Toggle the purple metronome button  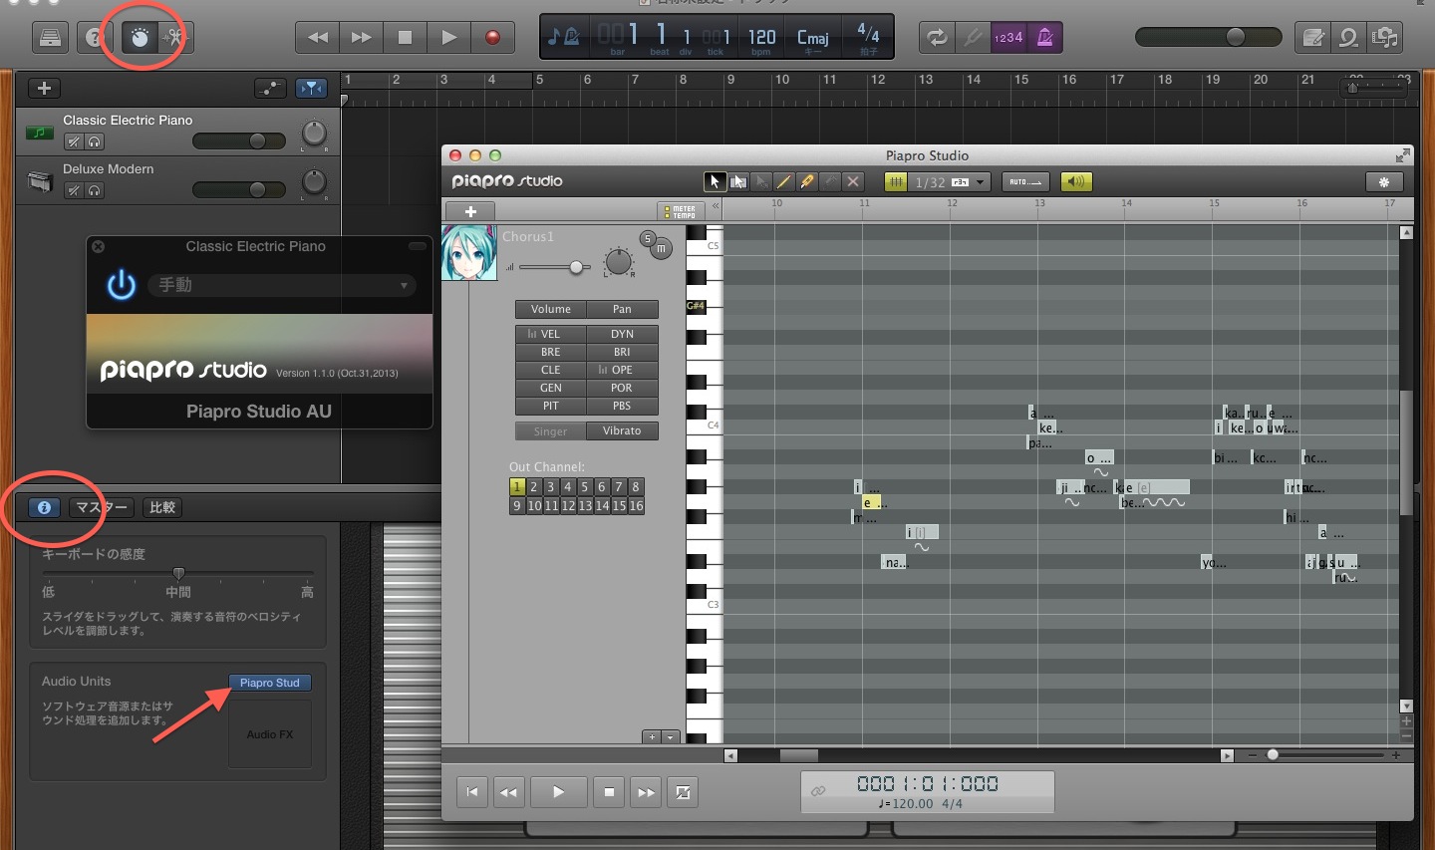pos(1044,38)
